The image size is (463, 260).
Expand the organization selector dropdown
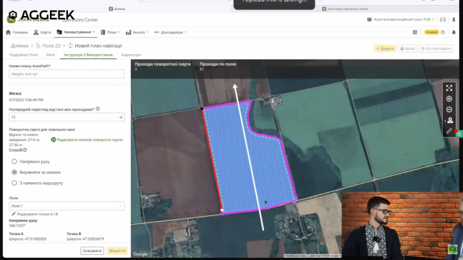tap(400, 19)
